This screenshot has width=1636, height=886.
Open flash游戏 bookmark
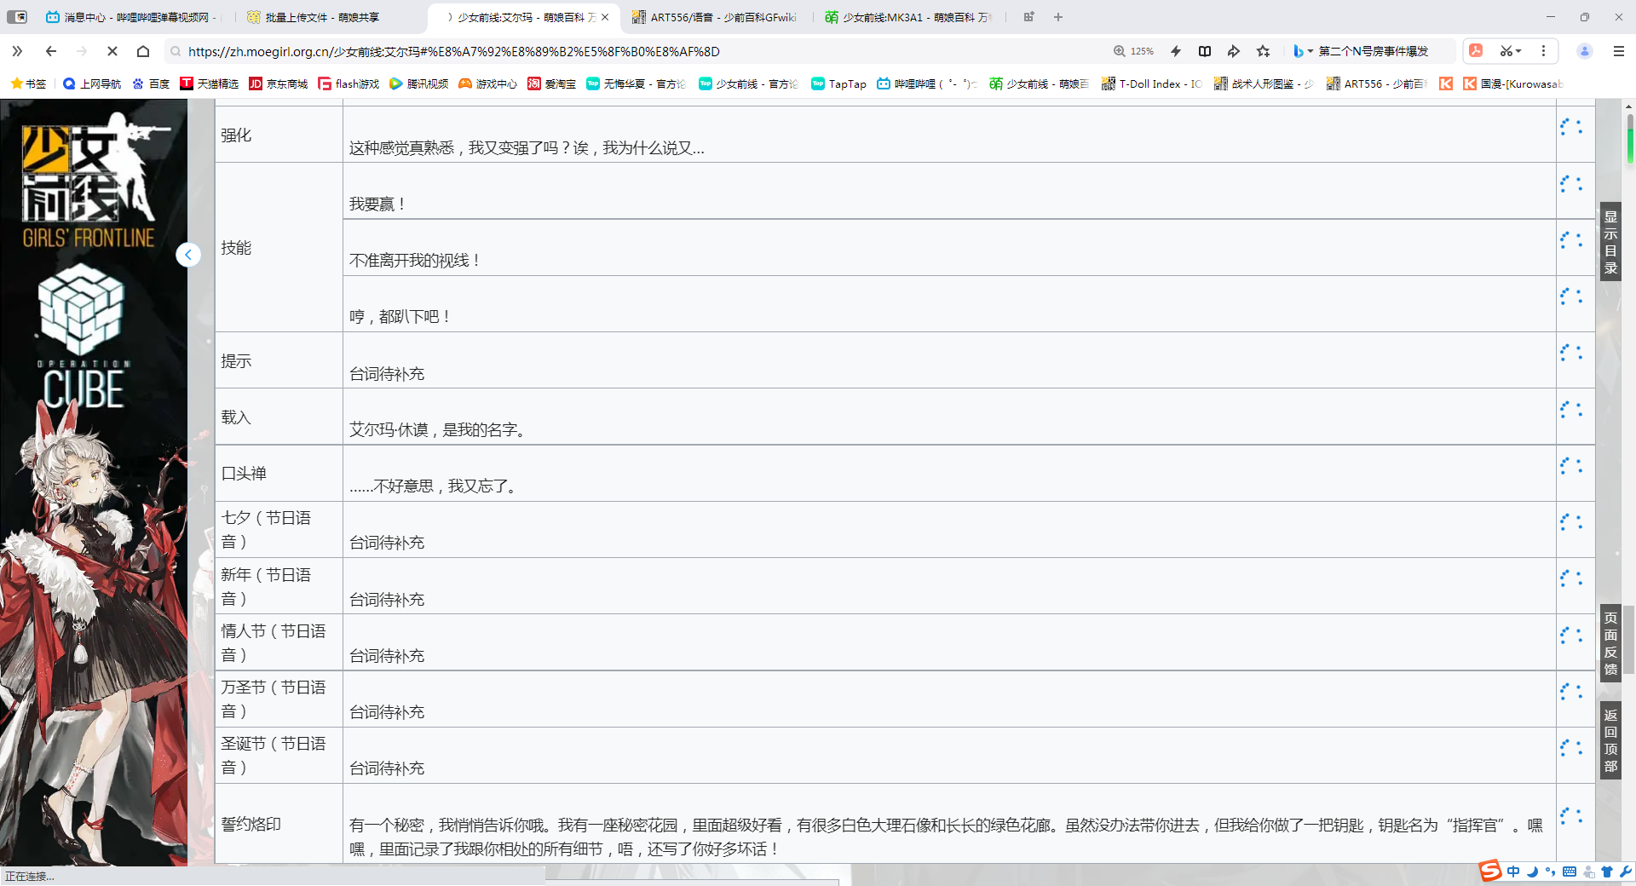(349, 83)
